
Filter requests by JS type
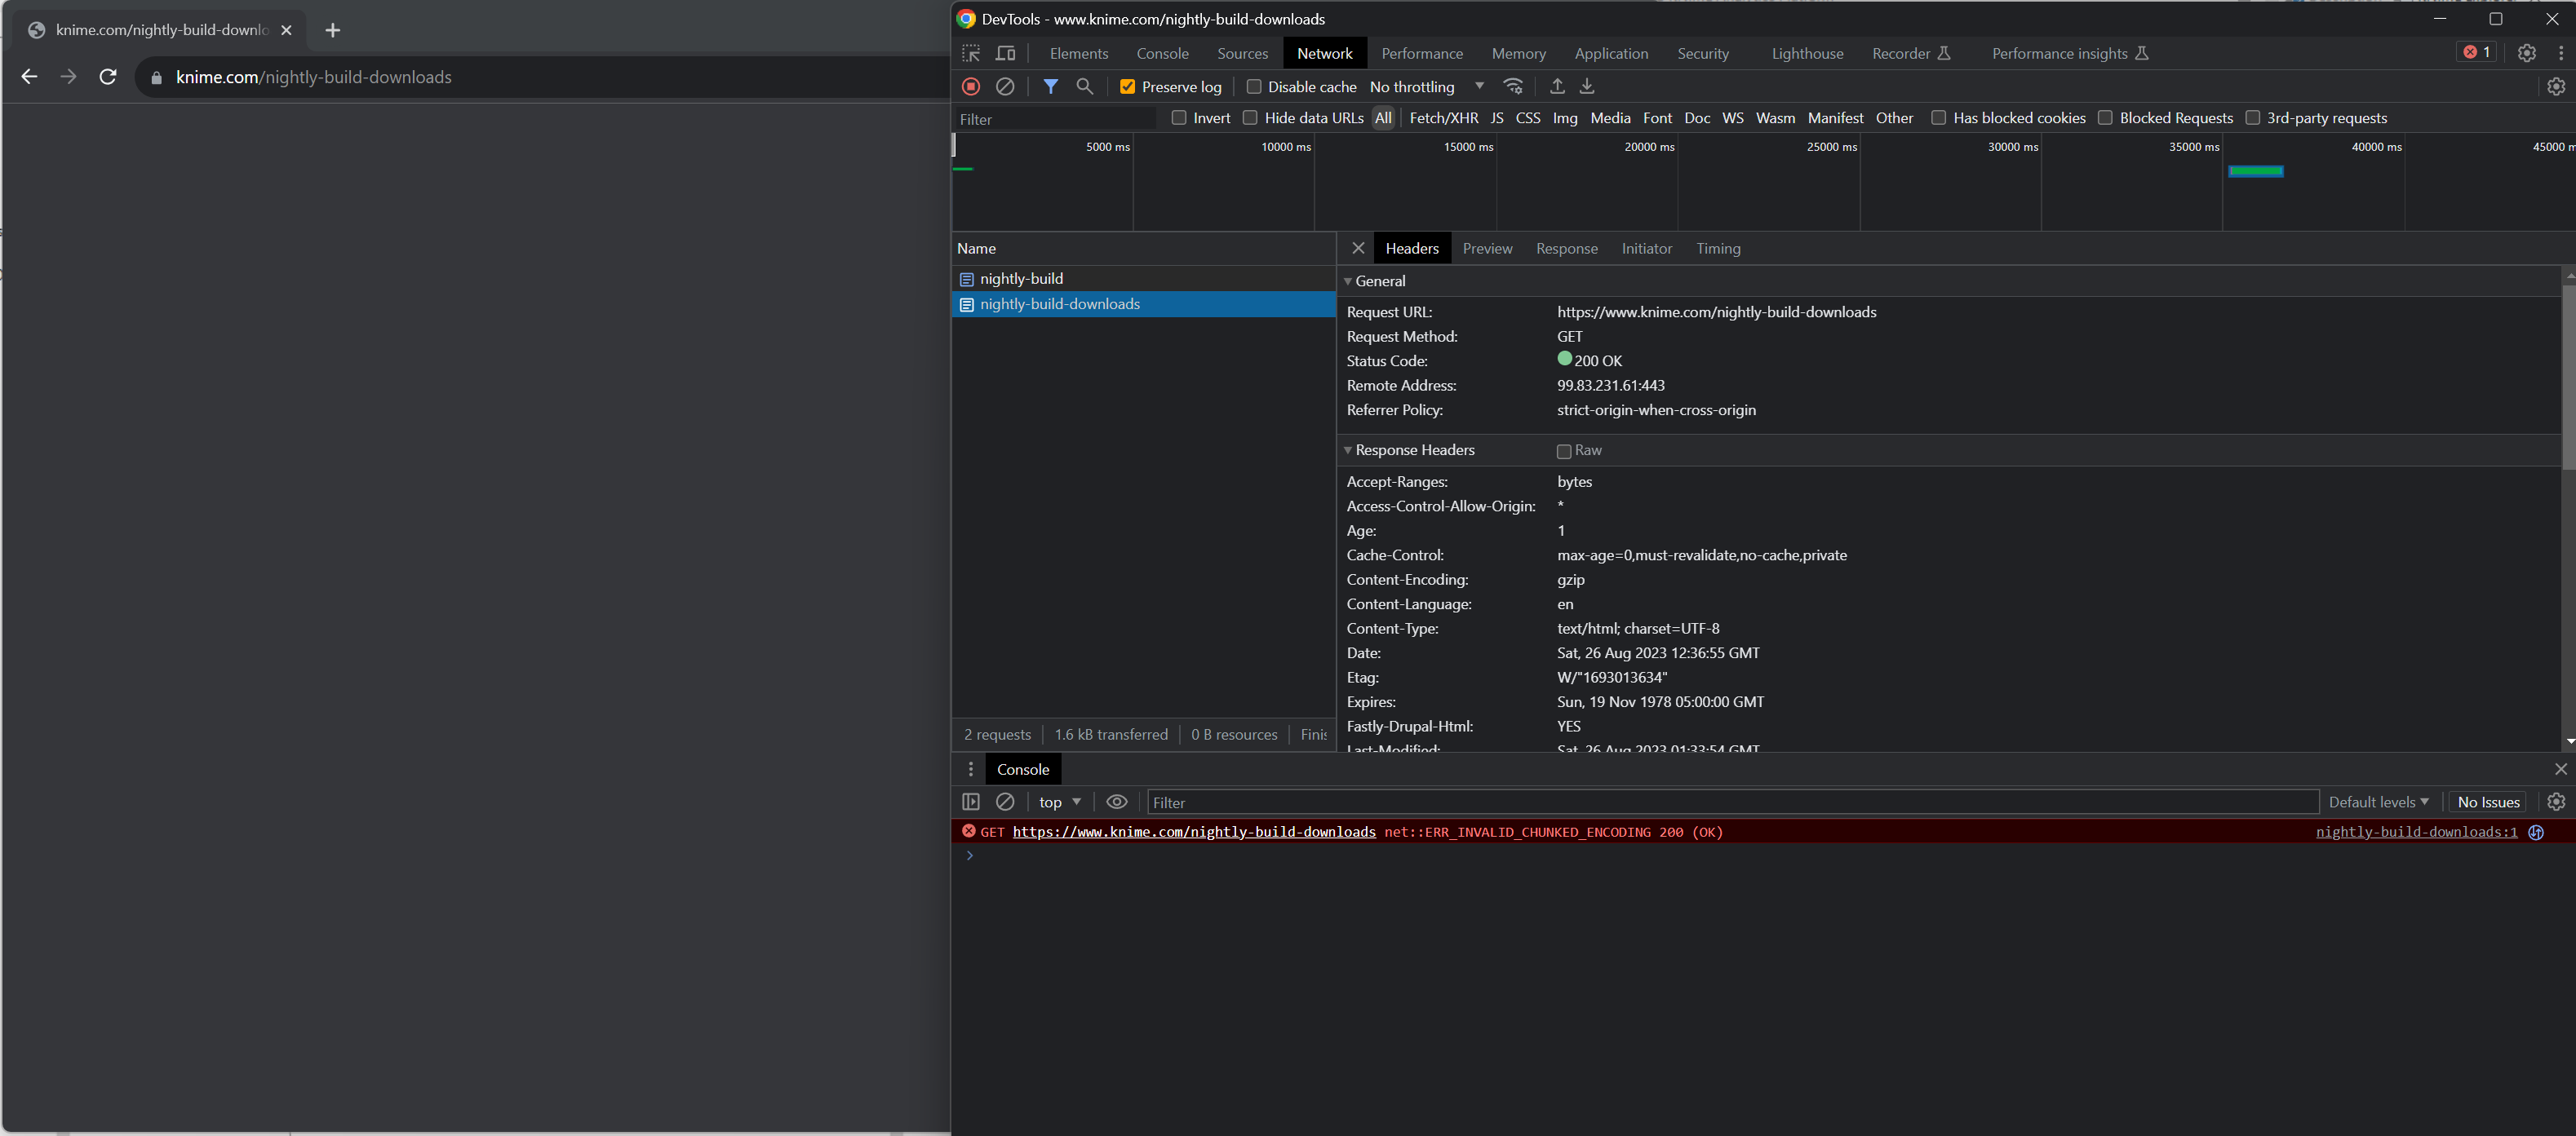(x=1496, y=118)
